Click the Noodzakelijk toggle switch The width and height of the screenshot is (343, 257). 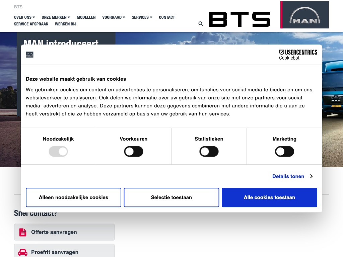tap(58, 152)
